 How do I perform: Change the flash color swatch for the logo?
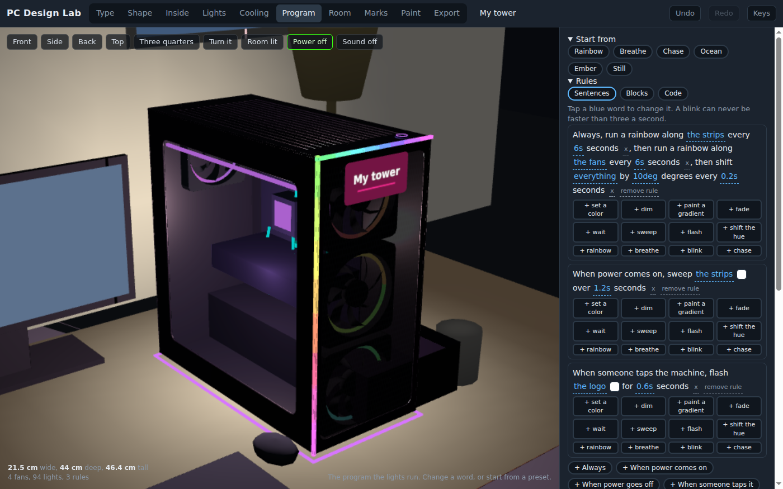tap(615, 387)
